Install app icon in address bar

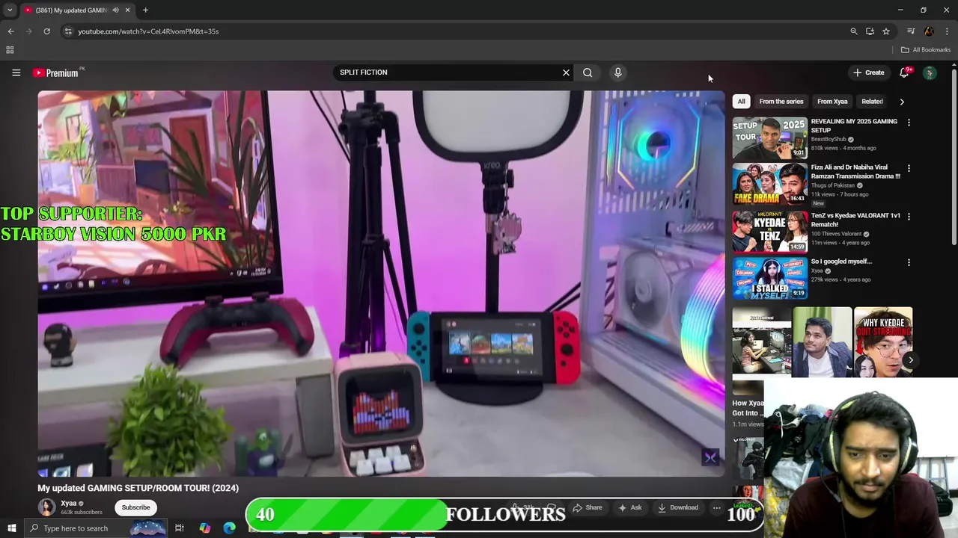pos(870,31)
